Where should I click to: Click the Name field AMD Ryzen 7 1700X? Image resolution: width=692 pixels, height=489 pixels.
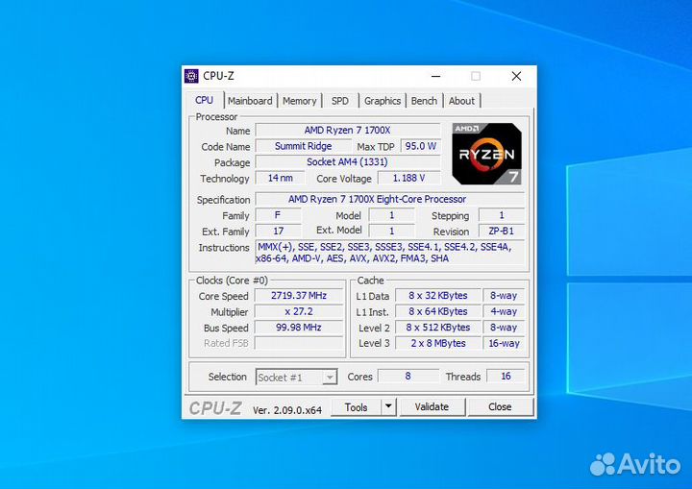[348, 131]
